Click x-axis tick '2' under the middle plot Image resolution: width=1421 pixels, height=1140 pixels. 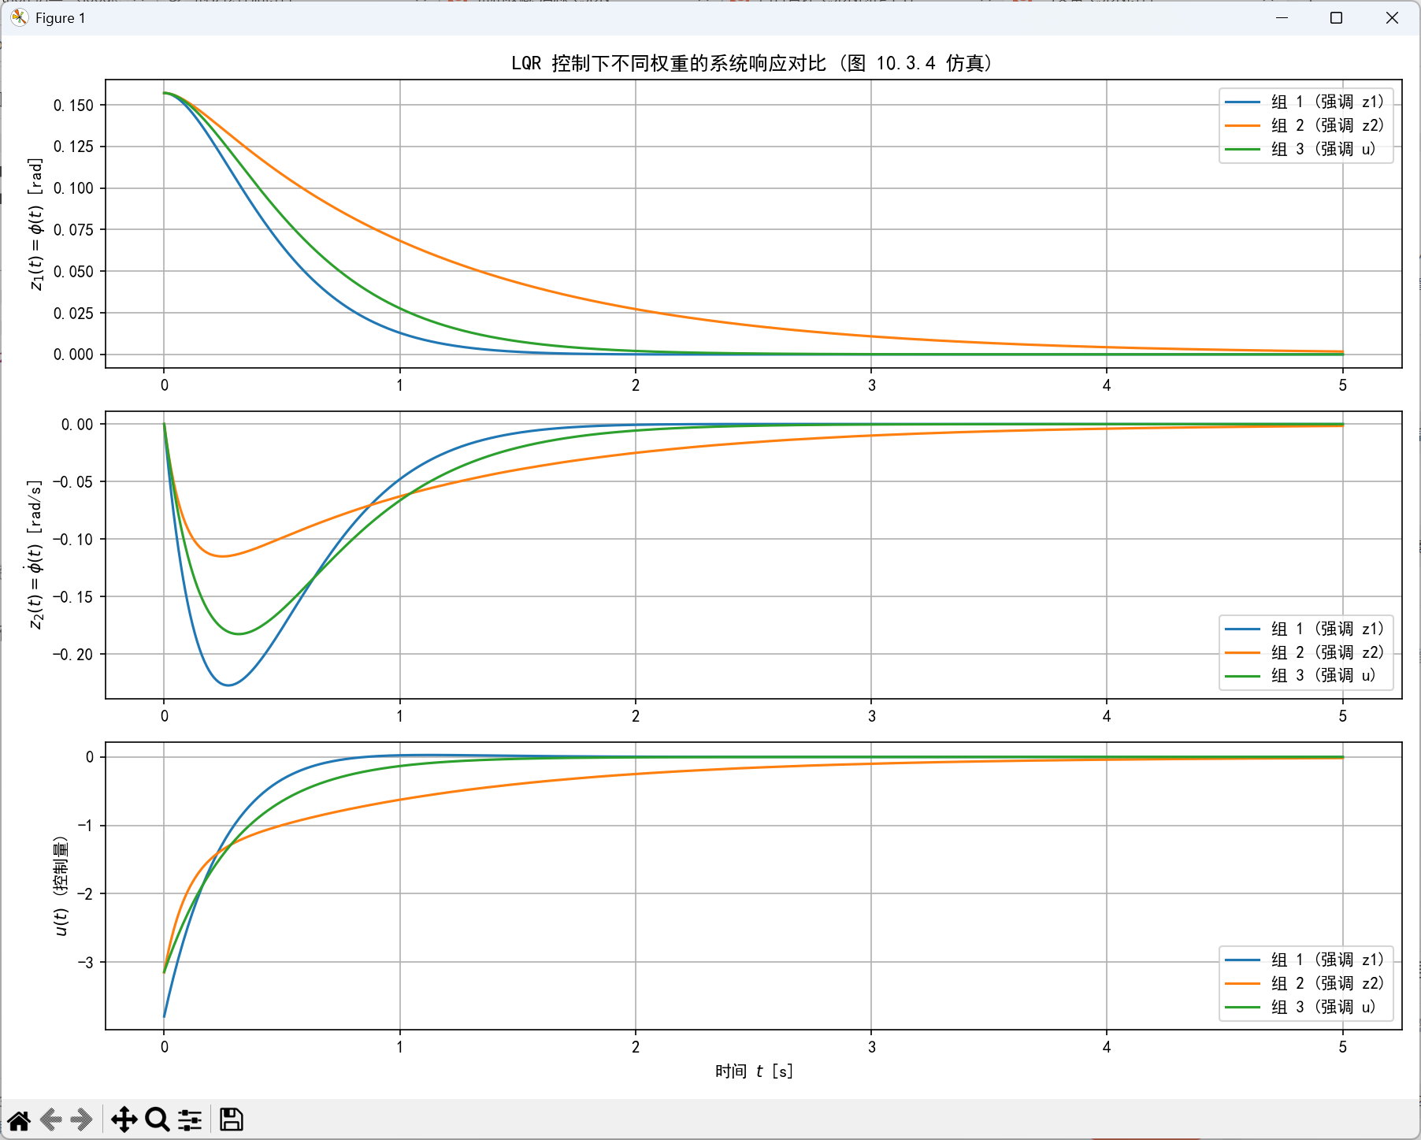(636, 716)
